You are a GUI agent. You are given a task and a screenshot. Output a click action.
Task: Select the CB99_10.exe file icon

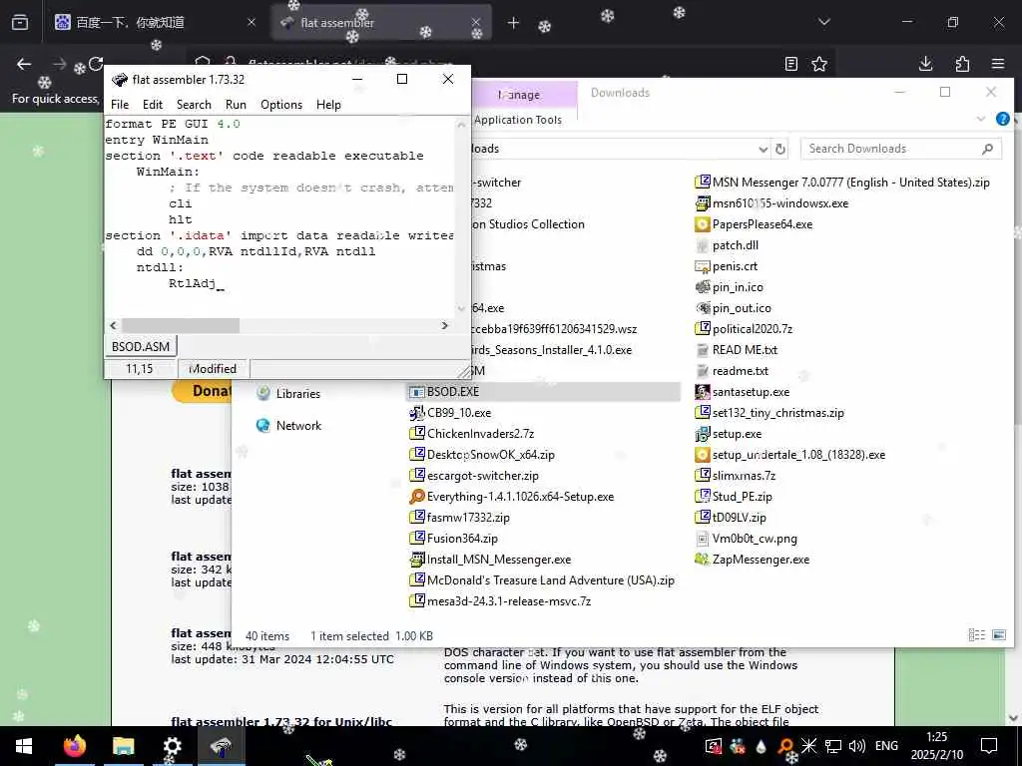click(x=416, y=412)
